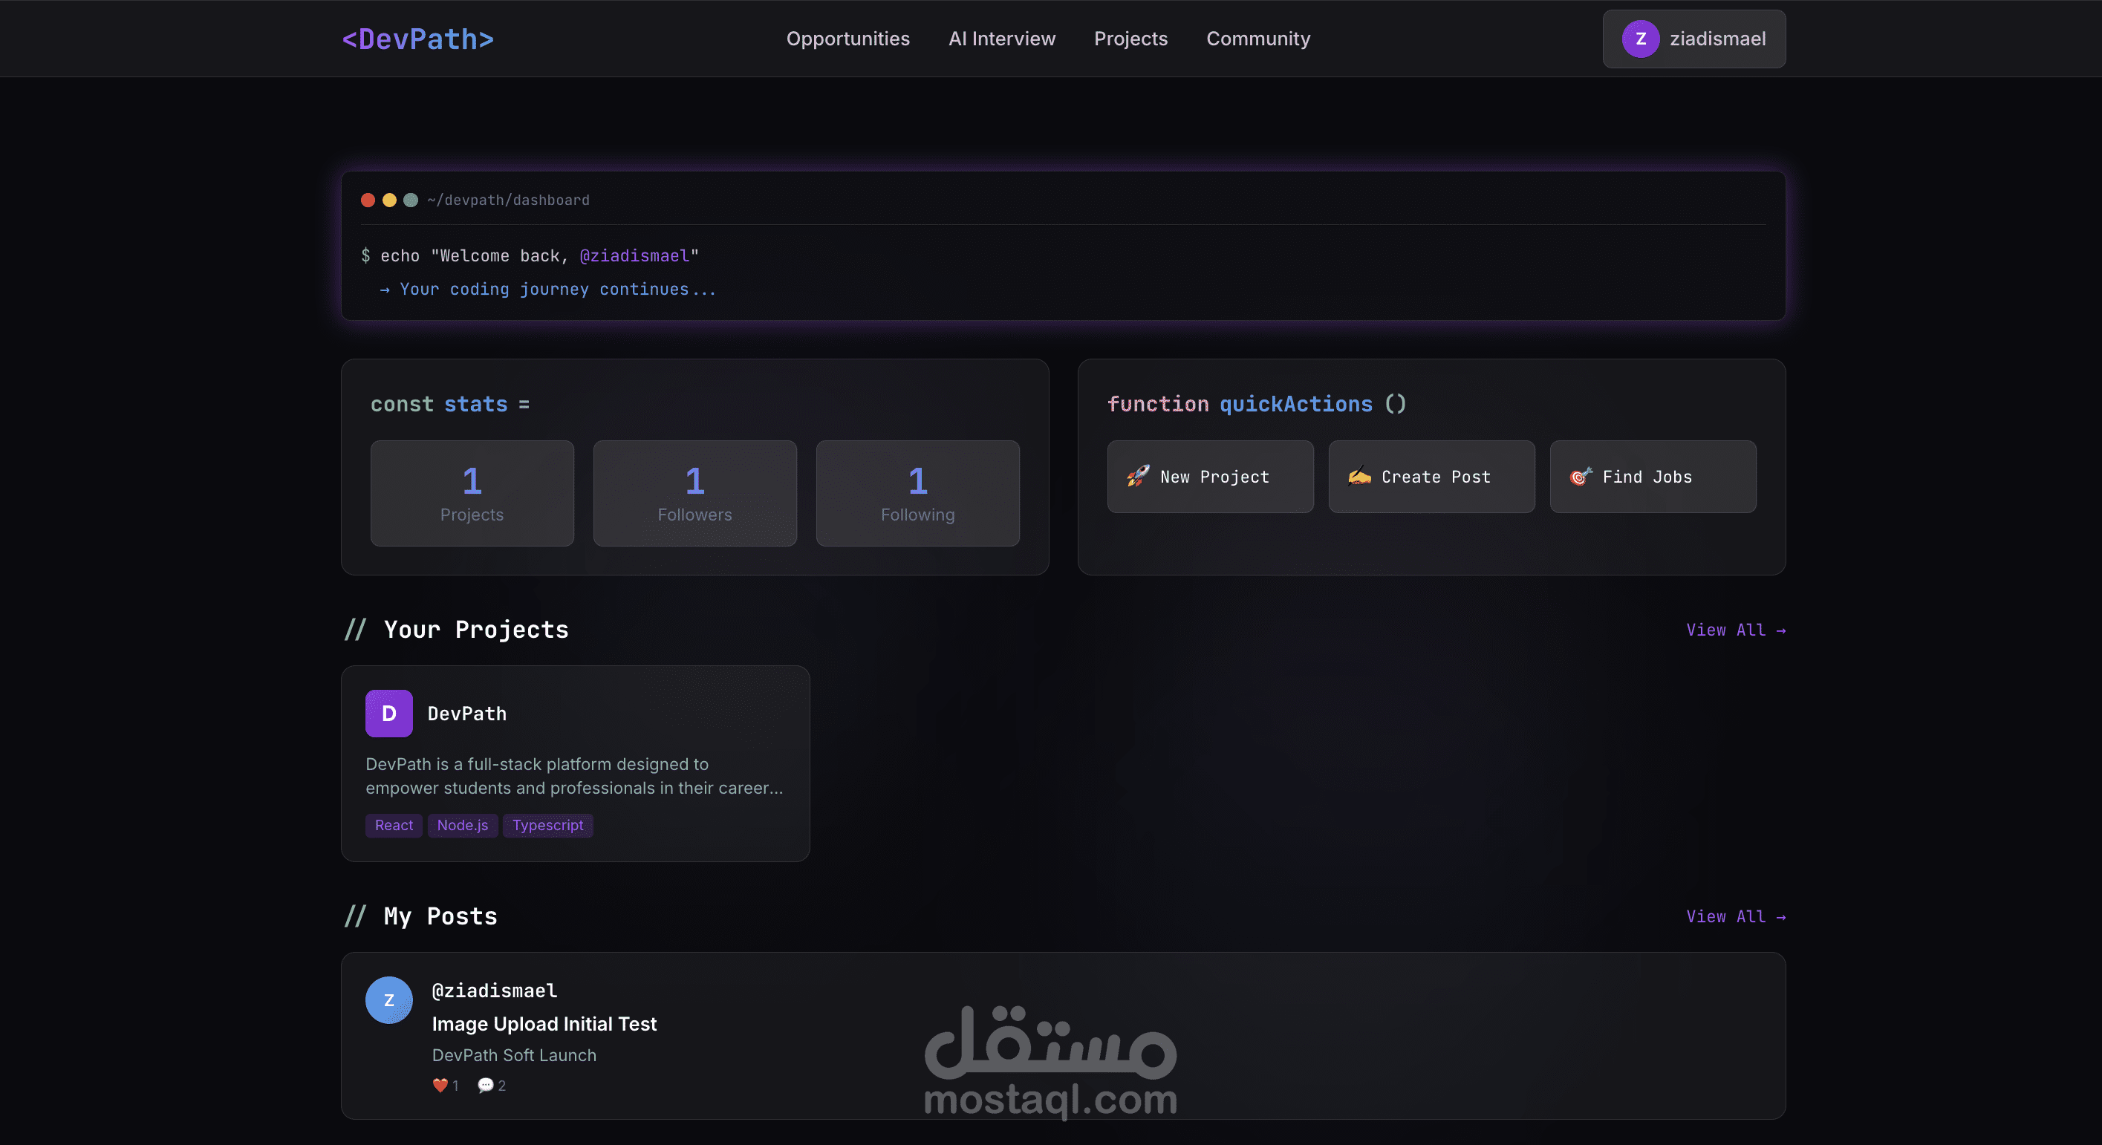This screenshot has width=2102, height=1145.
Task: Click the heart like icon on post
Action: pyautogui.click(x=440, y=1086)
